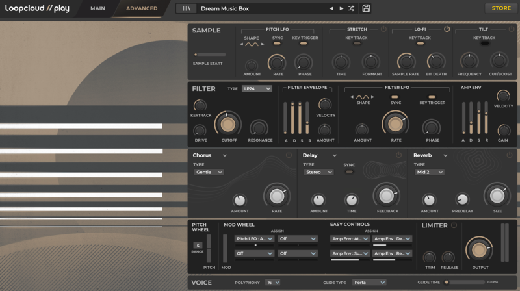Viewport: 520px width, 291px height.
Task: Load the next preset with right arrow
Action: pyautogui.click(x=341, y=8)
